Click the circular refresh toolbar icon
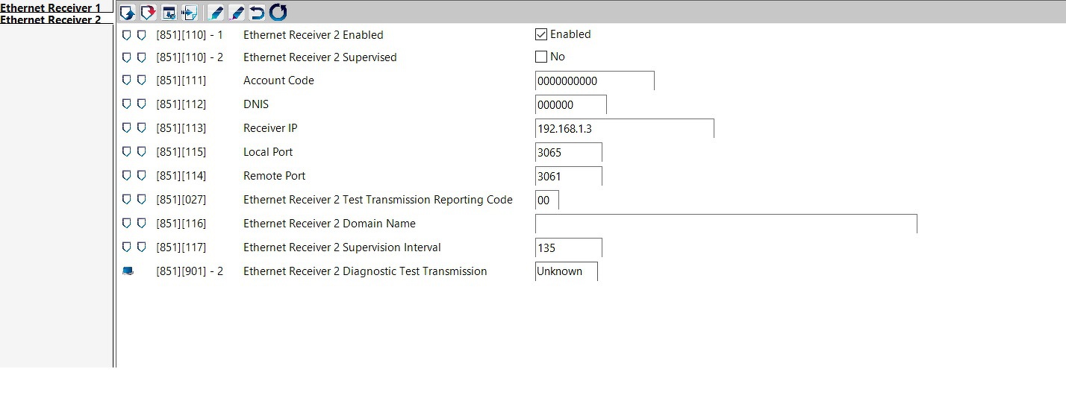 (x=278, y=13)
